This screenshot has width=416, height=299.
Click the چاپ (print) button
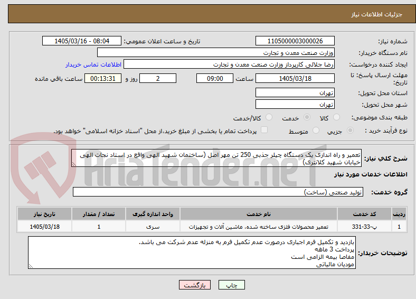click(231, 285)
